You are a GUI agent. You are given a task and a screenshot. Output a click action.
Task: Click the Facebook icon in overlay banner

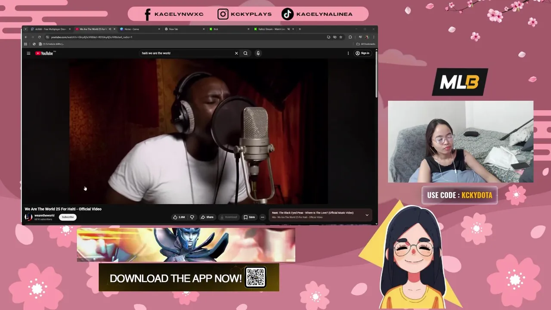point(148,14)
